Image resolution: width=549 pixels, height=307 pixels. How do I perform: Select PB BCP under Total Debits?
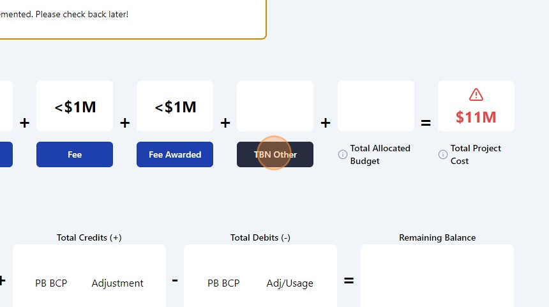[223, 283]
